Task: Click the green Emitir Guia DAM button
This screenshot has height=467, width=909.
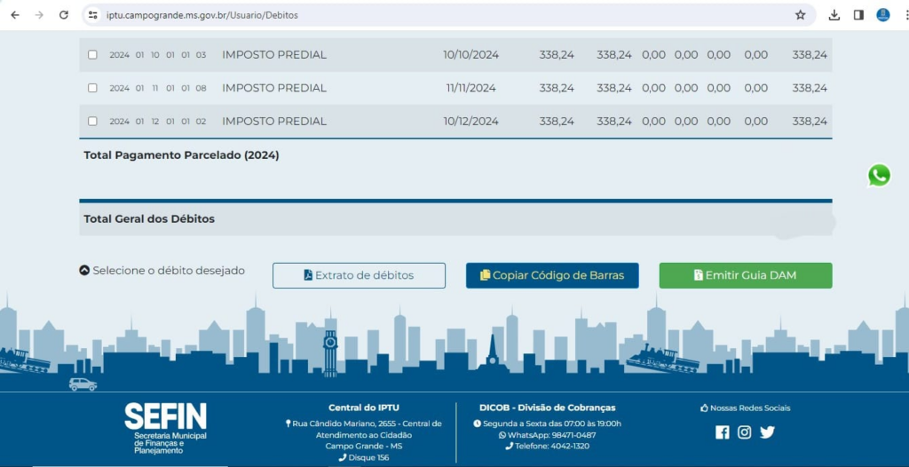Action: coord(745,275)
